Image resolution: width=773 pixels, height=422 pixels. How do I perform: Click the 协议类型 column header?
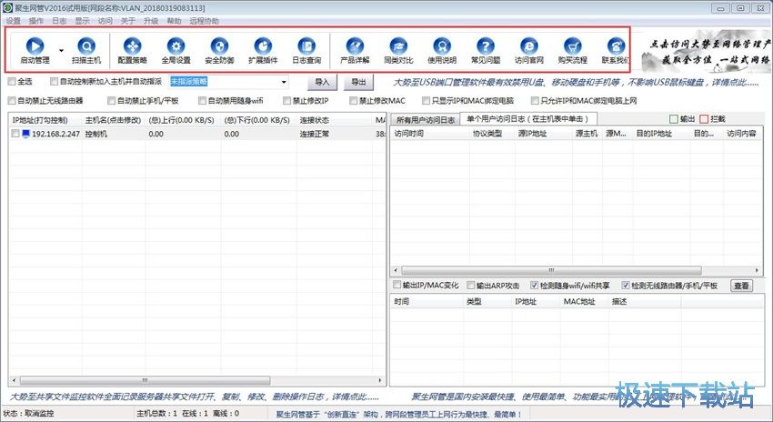[x=490, y=134]
